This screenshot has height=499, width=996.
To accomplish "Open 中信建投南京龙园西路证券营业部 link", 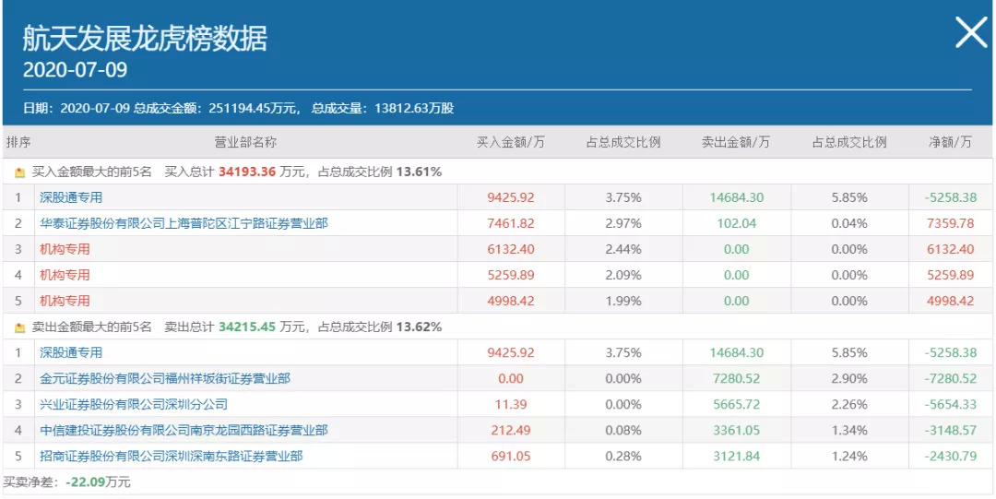I will click(x=184, y=430).
